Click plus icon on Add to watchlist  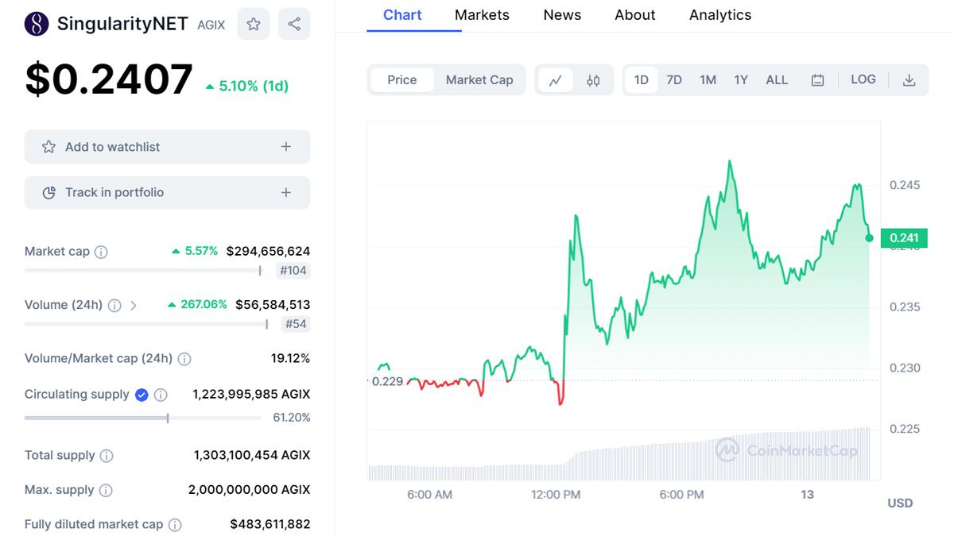(286, 147)
